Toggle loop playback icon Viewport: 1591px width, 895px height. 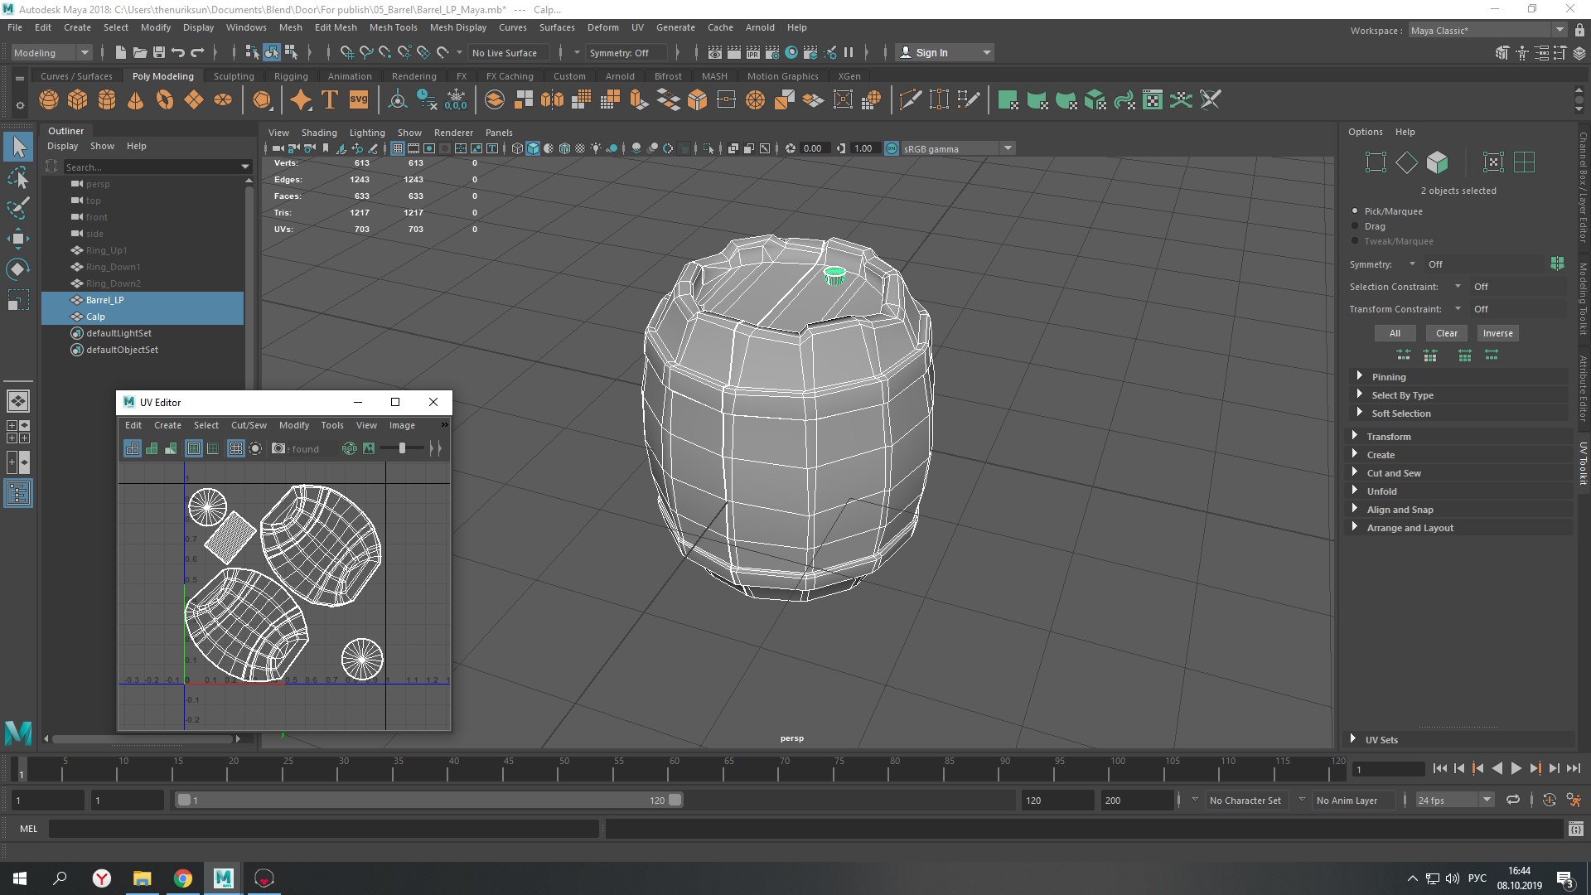click(x=1513, y=800)
